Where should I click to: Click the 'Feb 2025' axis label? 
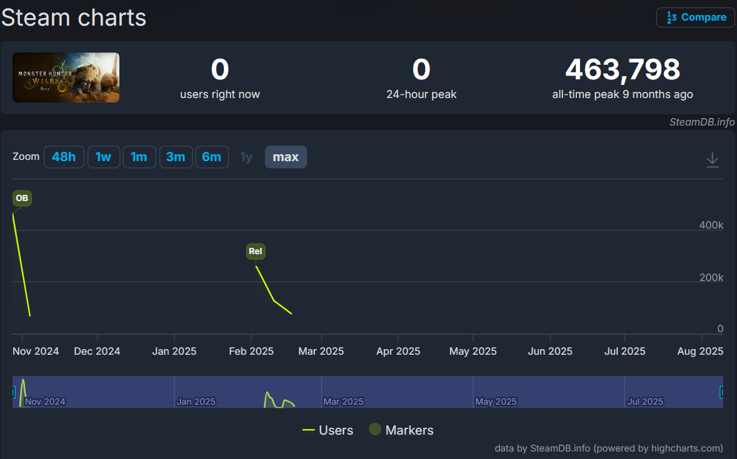251,351
